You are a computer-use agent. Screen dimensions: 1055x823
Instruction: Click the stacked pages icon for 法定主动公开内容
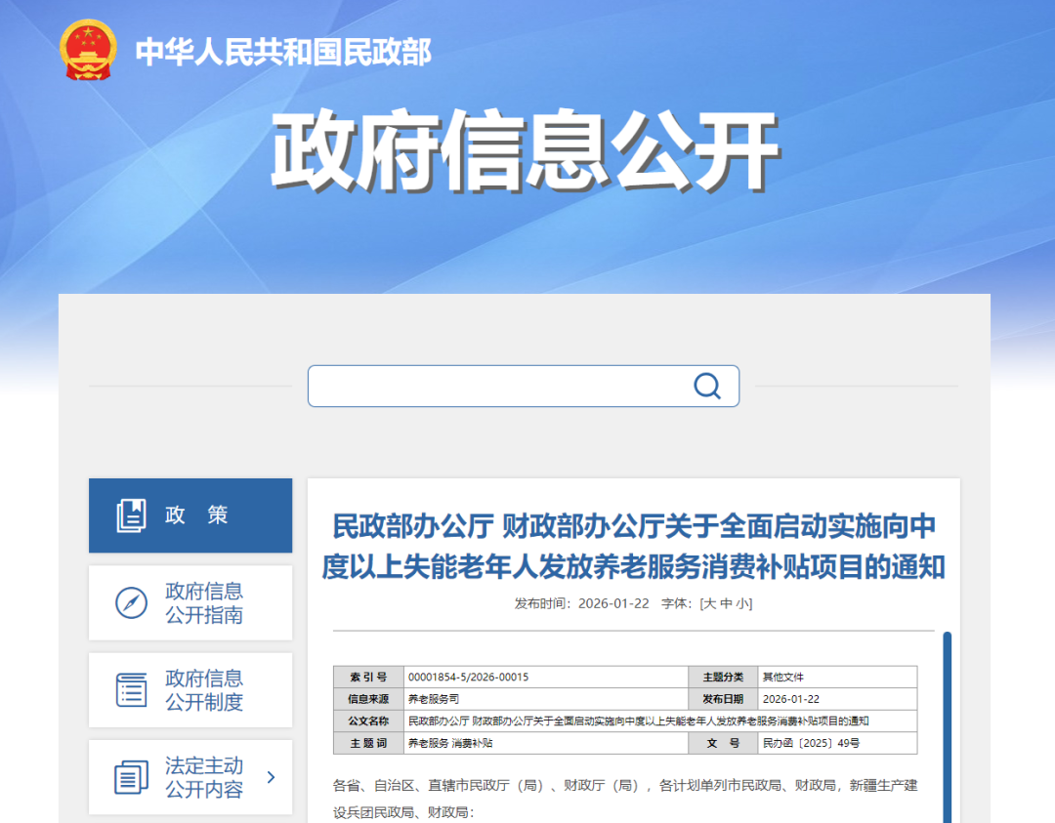click(131, 778)
